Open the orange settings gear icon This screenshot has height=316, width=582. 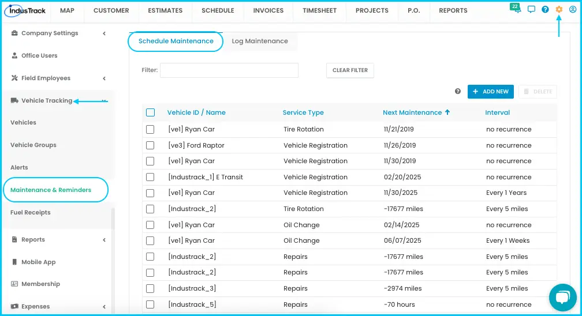(x=559, y=10)
